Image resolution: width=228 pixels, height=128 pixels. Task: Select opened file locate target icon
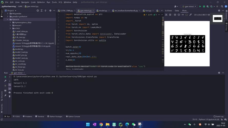click(x=38, y=10)
